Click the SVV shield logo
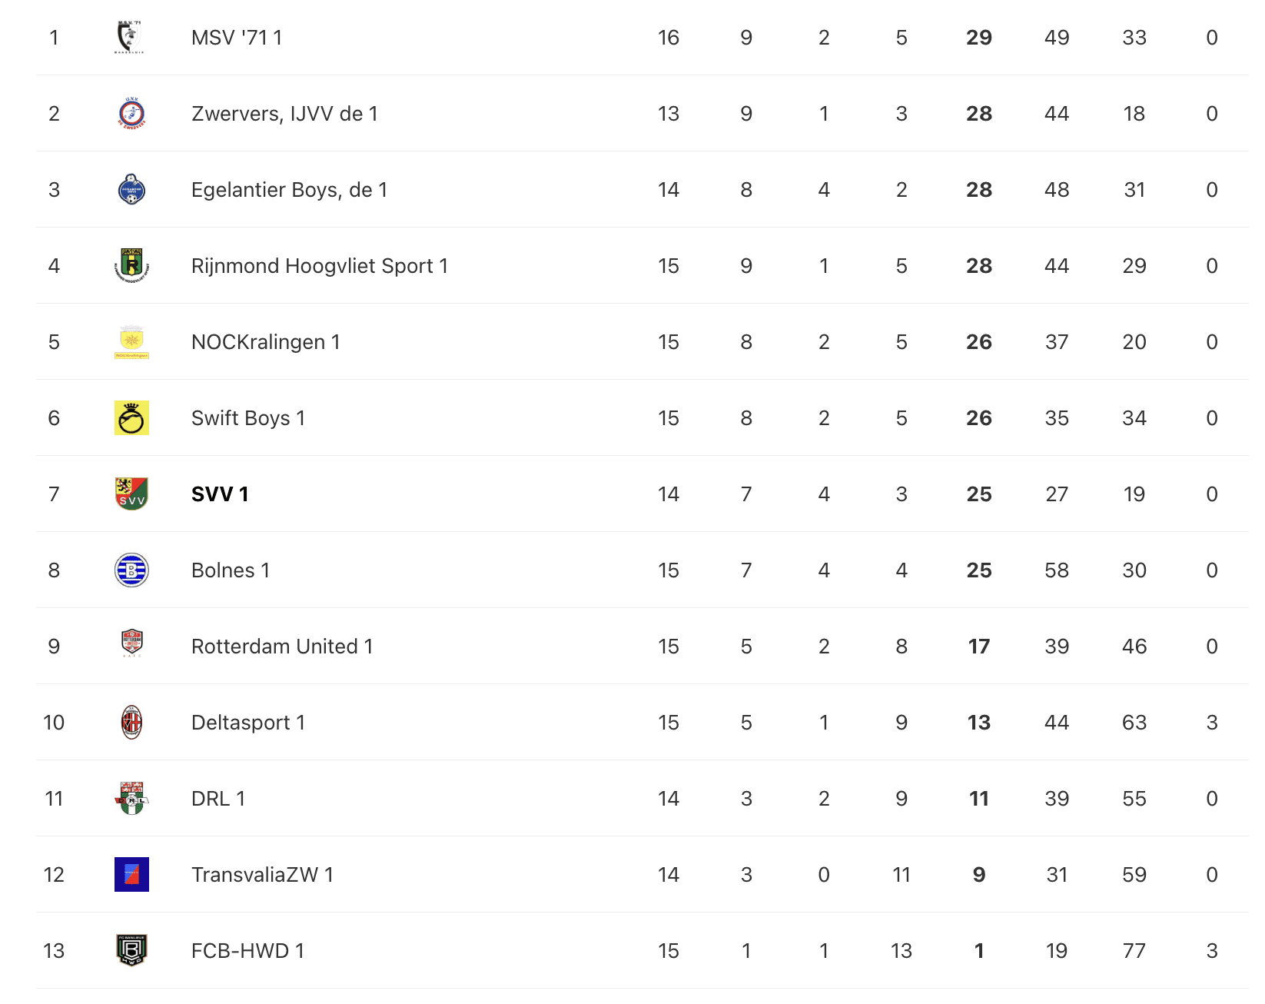Screen dimensions: 1265x1004 tap(131, 494)
